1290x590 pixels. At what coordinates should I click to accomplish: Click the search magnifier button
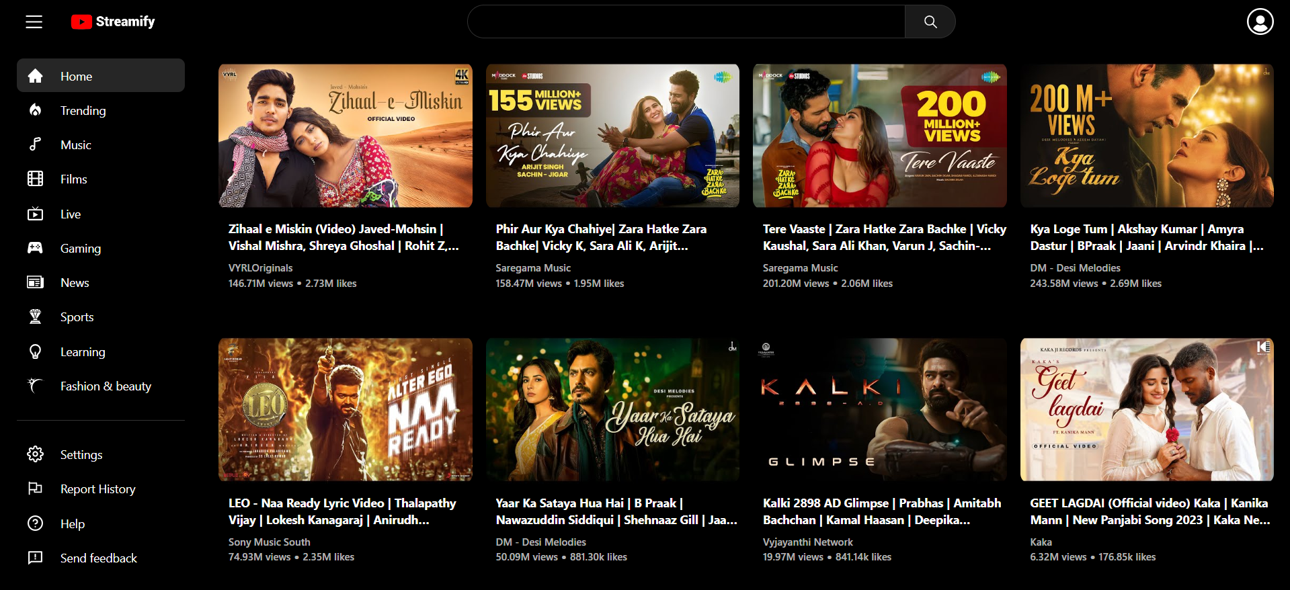(x=930, y=22)
